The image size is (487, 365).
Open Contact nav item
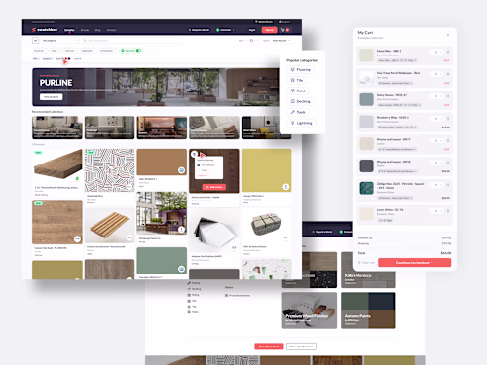pyautogui.click(x=111, y=30)
